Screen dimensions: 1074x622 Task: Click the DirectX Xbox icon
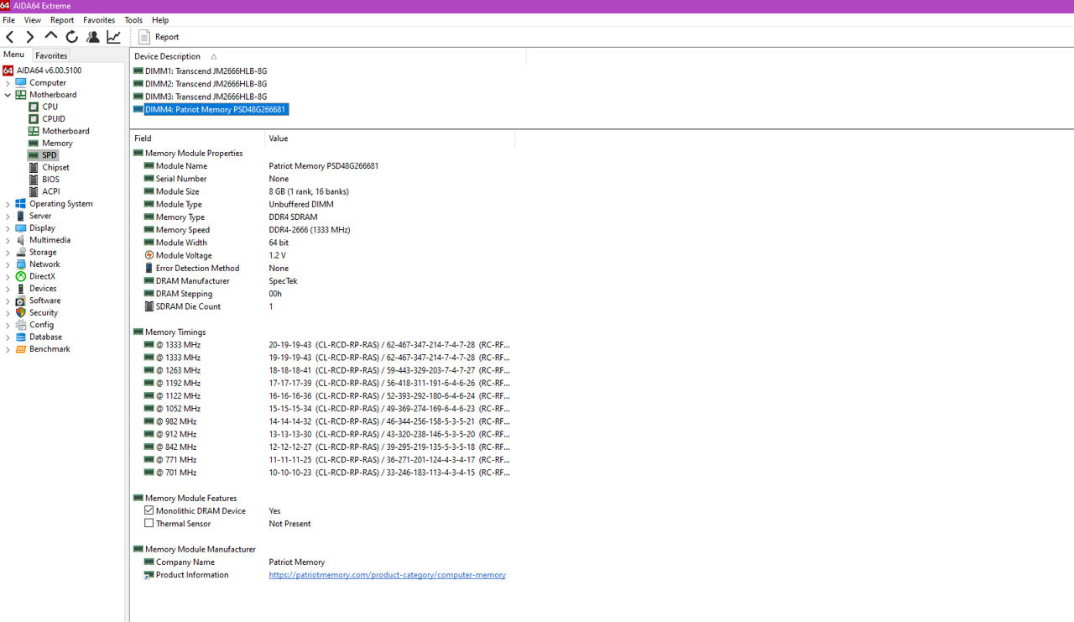(x=21, y=277)
